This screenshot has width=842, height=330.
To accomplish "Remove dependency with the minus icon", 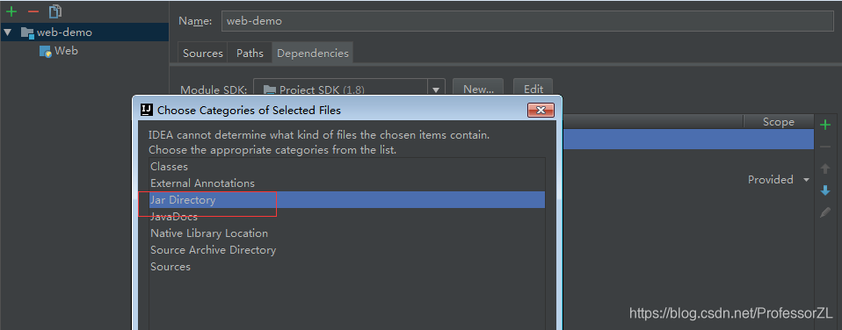I will (x=825, y=147).
